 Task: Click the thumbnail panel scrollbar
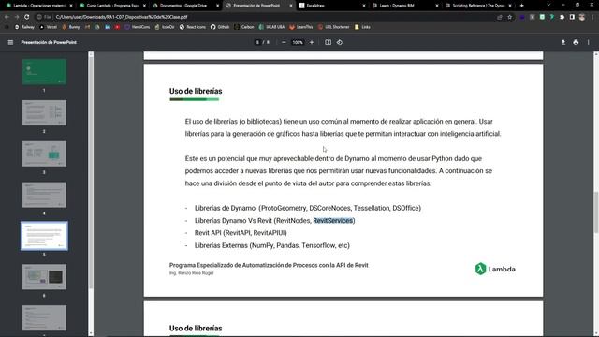point(91,172)
